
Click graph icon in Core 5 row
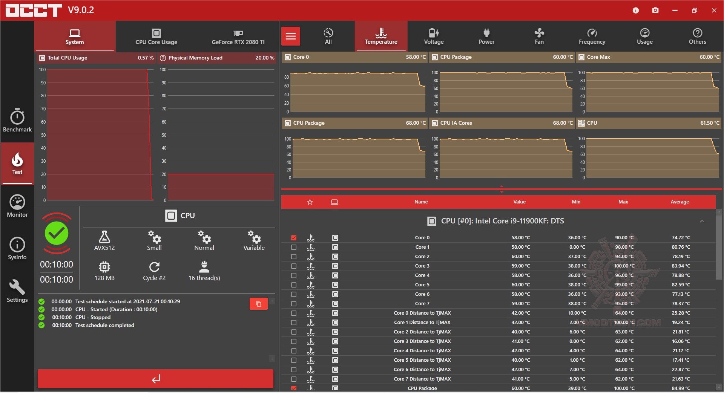[311, 285]
